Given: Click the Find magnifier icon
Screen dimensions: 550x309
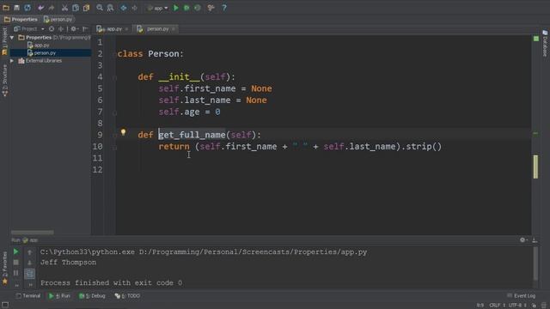Looking at the screenshot, I should coord(100,8).
